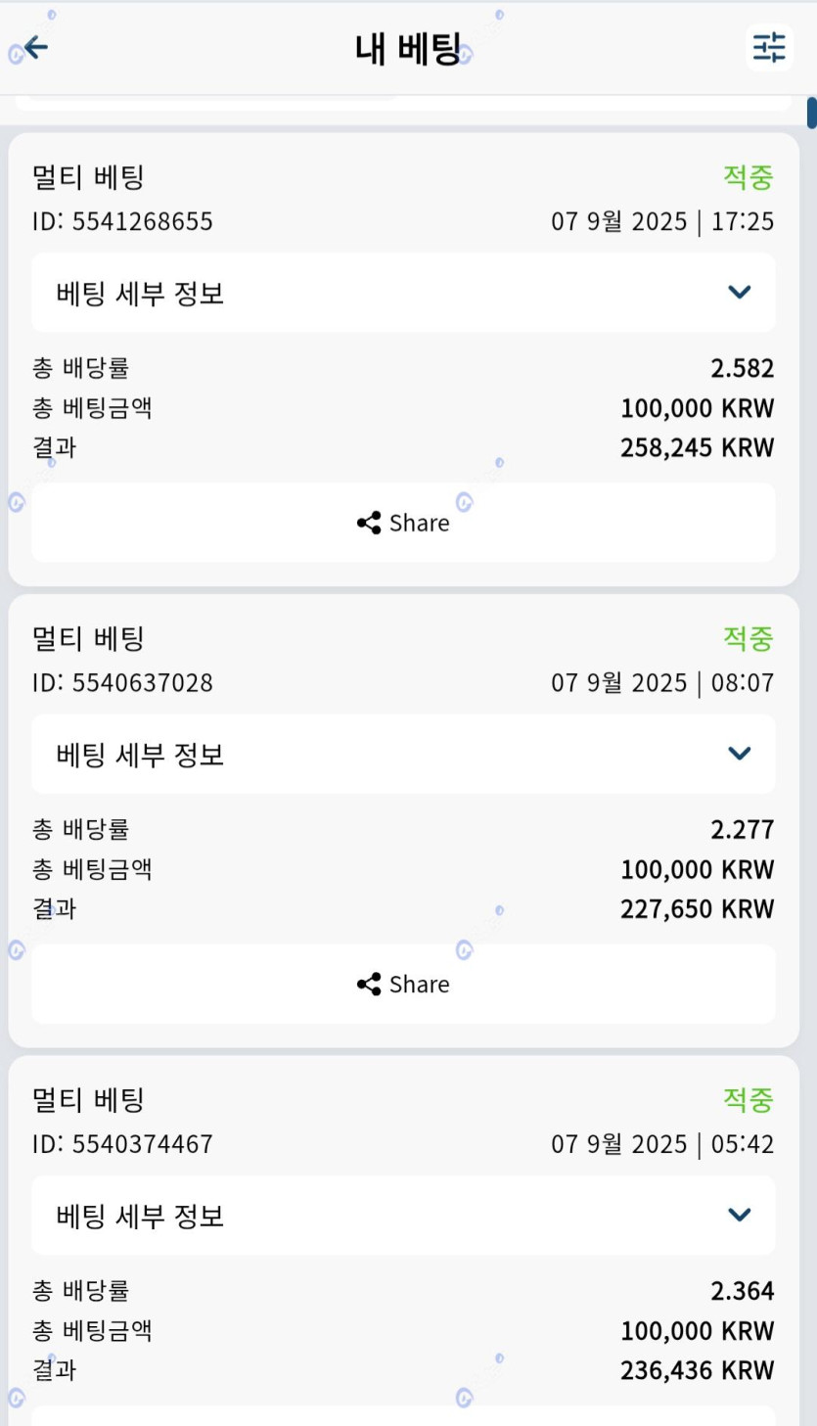Click chevron on the 17:25 bet details
This screenshot has height=1426, width=817.
(740, 293)
